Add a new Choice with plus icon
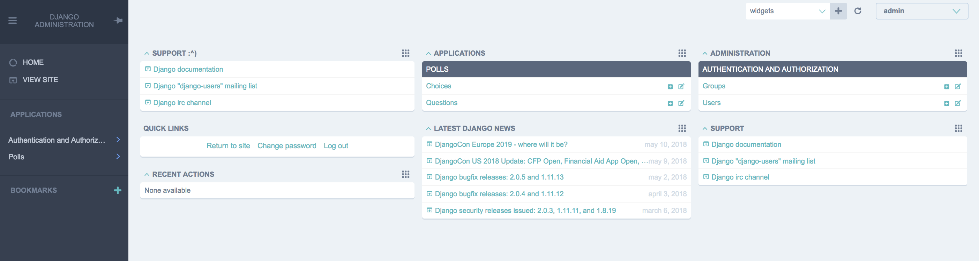This screenshot has width=979, height=261. point(670,87)
